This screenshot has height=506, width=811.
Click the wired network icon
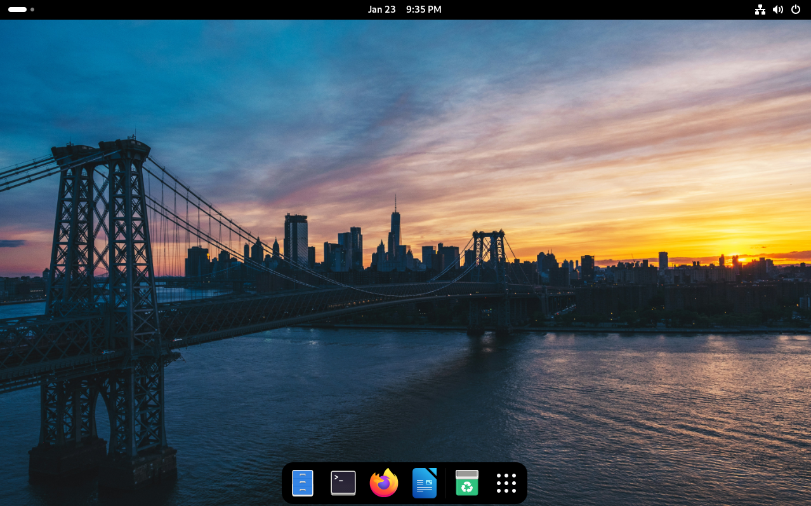point(760,10)
